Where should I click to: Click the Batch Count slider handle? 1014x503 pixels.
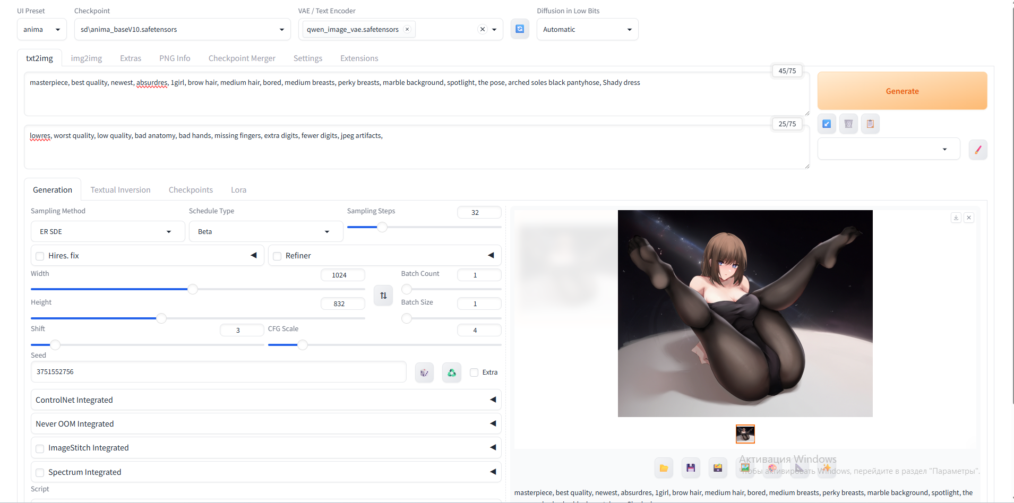click(407, 289)
